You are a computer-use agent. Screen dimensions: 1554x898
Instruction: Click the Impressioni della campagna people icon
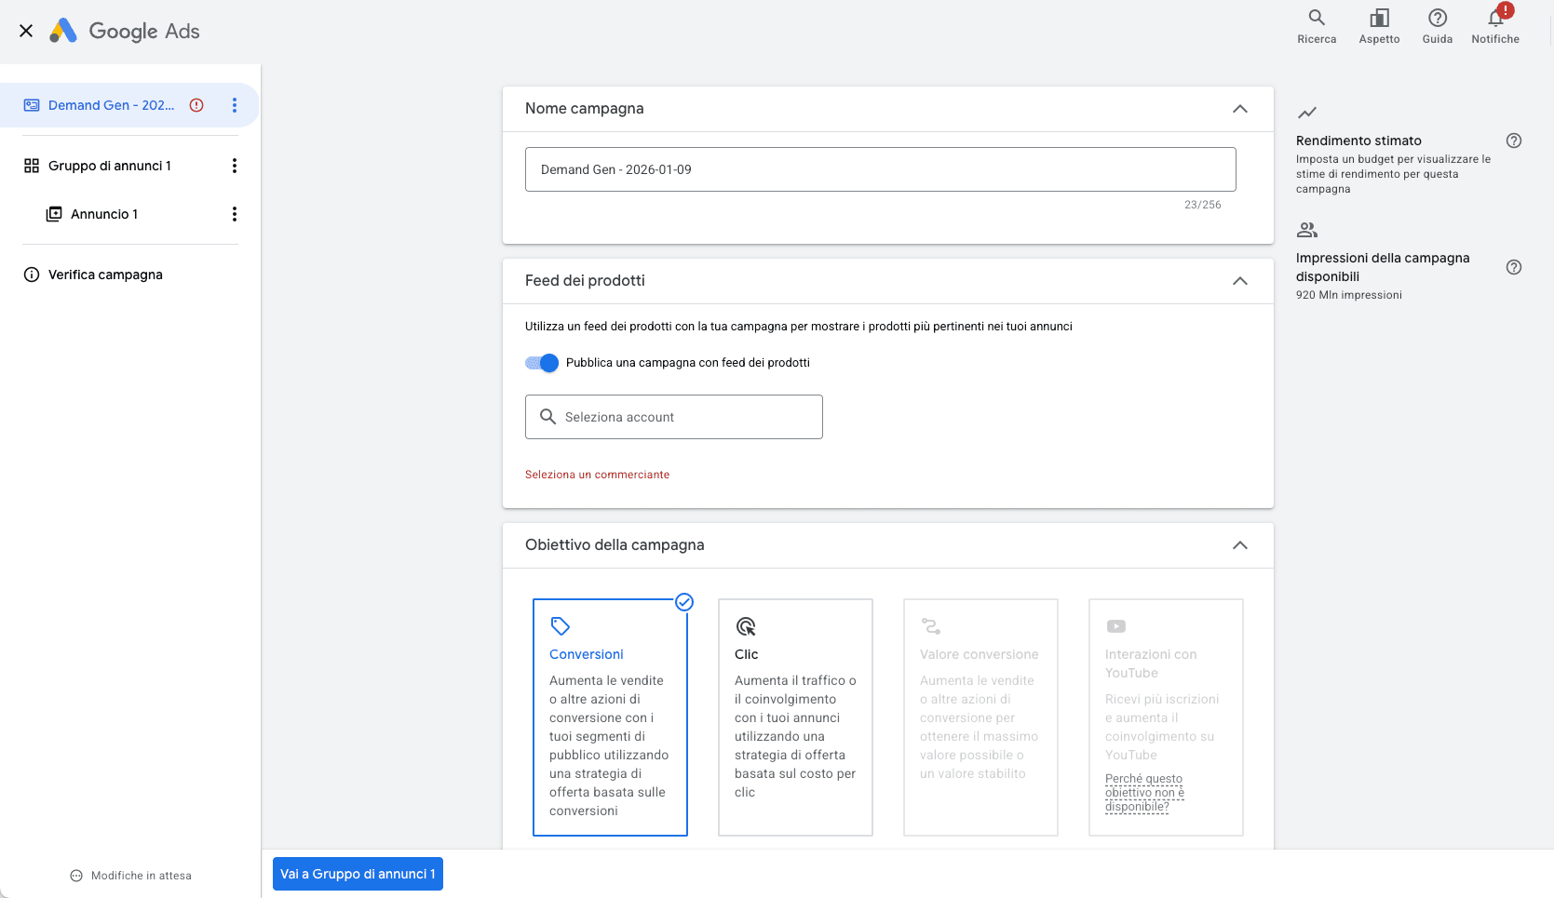[x=1307, y=230]
